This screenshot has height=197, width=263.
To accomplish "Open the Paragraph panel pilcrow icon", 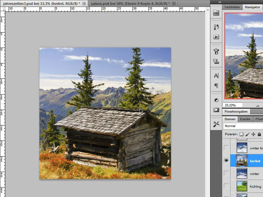I will [x=216, y=86].
